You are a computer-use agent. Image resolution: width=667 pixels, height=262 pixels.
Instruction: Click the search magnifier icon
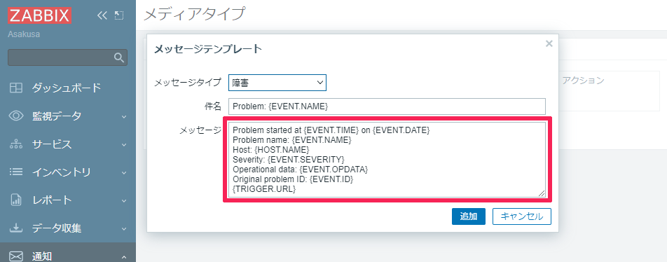(119, 57)
